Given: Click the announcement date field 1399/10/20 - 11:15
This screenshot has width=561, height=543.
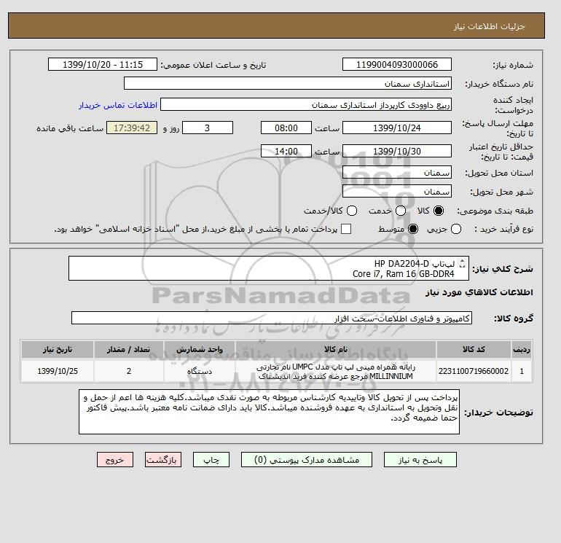Looking at the screenshot, I should coord(103,65).
